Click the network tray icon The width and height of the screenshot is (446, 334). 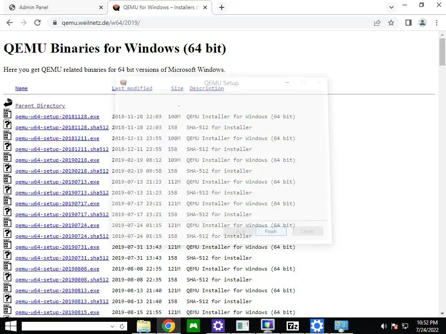coord(405,326)
